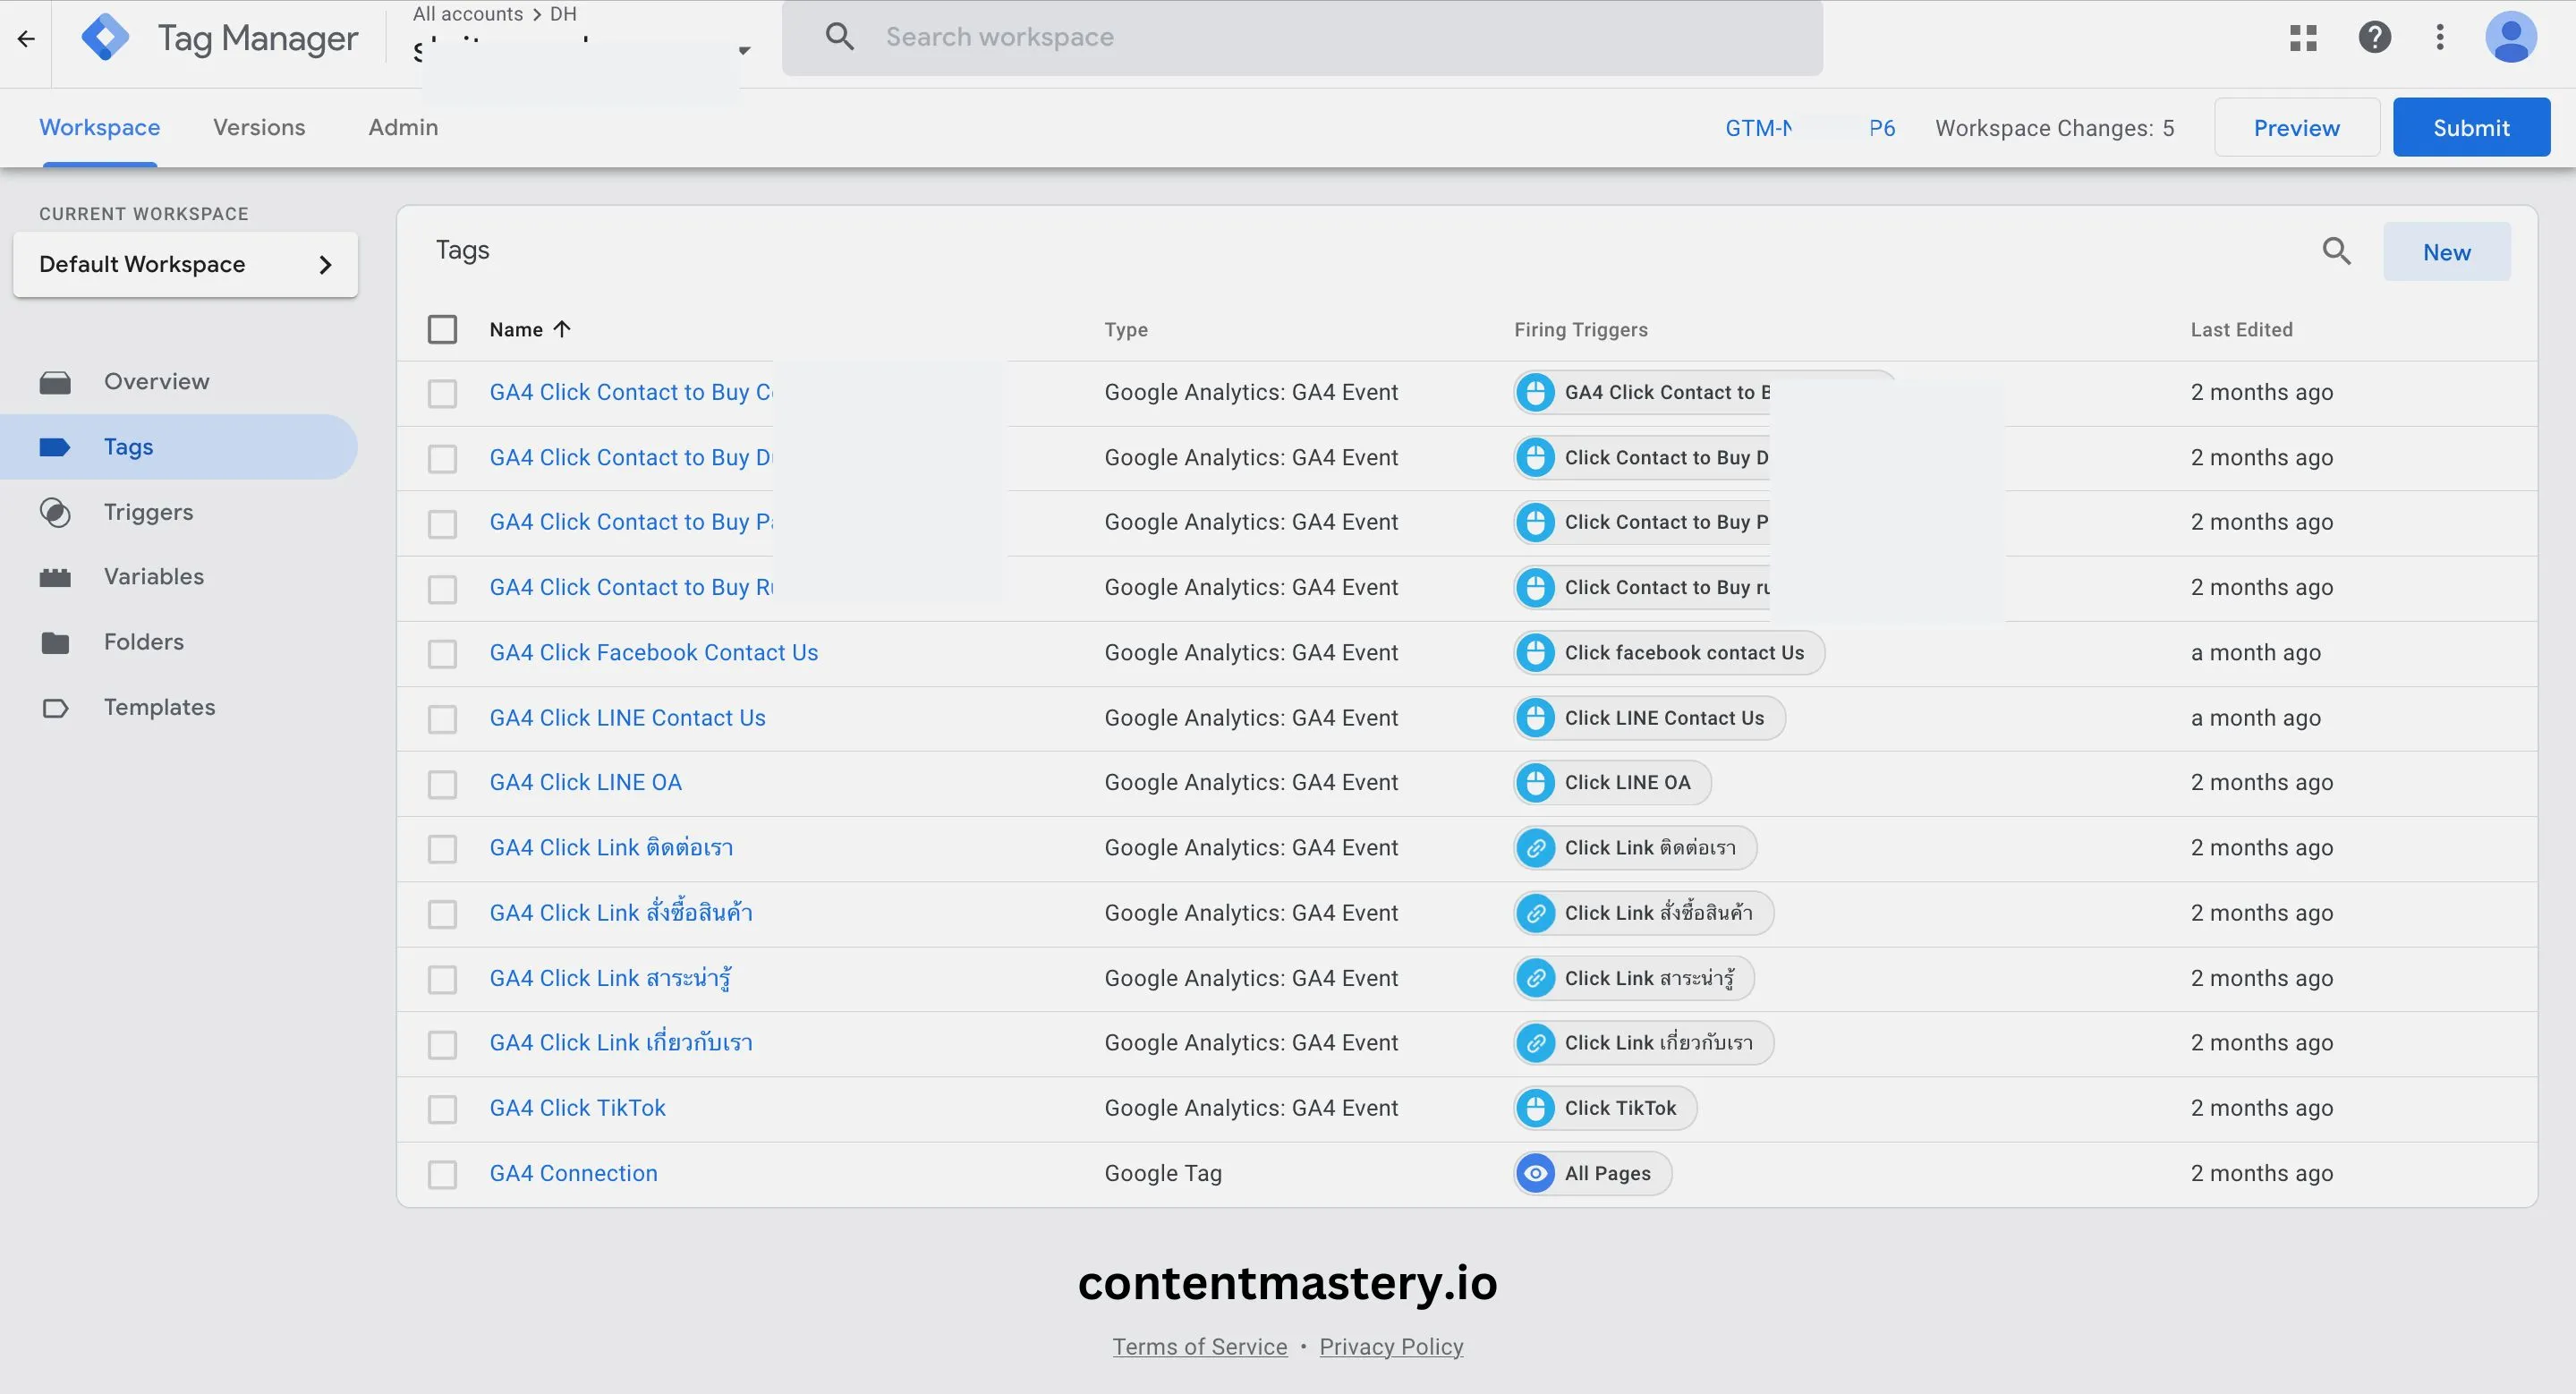Switch to the Workspace tab
This screenshot has height=1394, width=2576.
99,127
